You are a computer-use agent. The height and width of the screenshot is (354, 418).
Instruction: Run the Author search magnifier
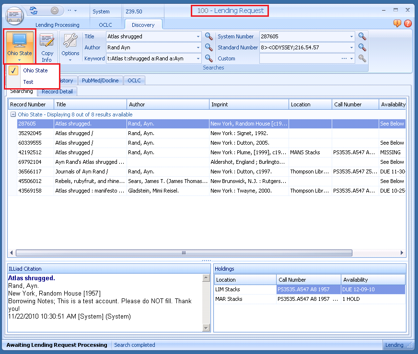209,47
